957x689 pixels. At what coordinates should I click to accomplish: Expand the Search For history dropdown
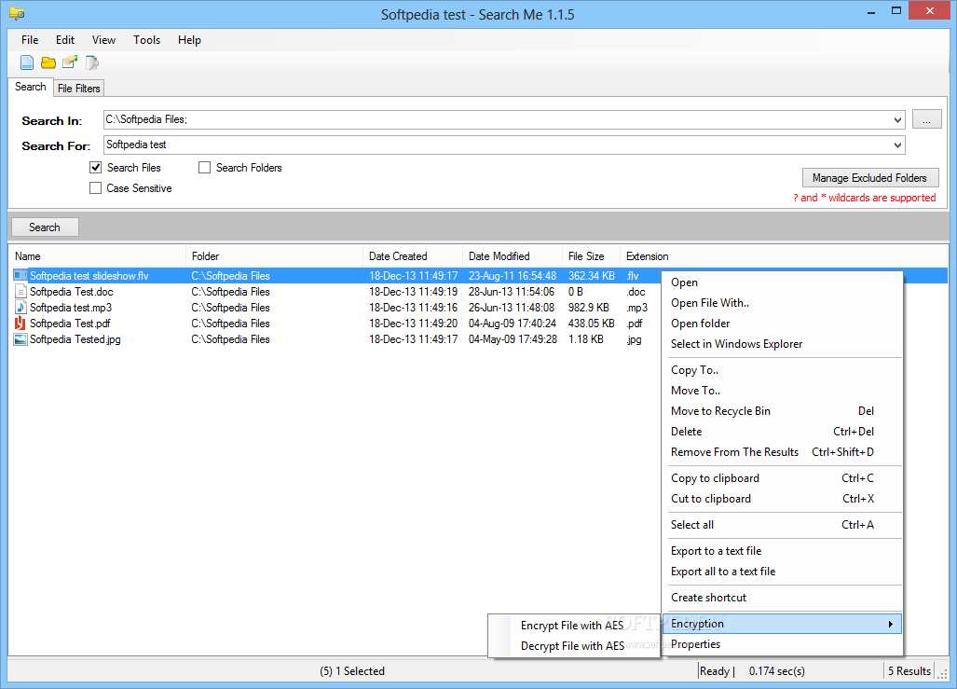897,145
